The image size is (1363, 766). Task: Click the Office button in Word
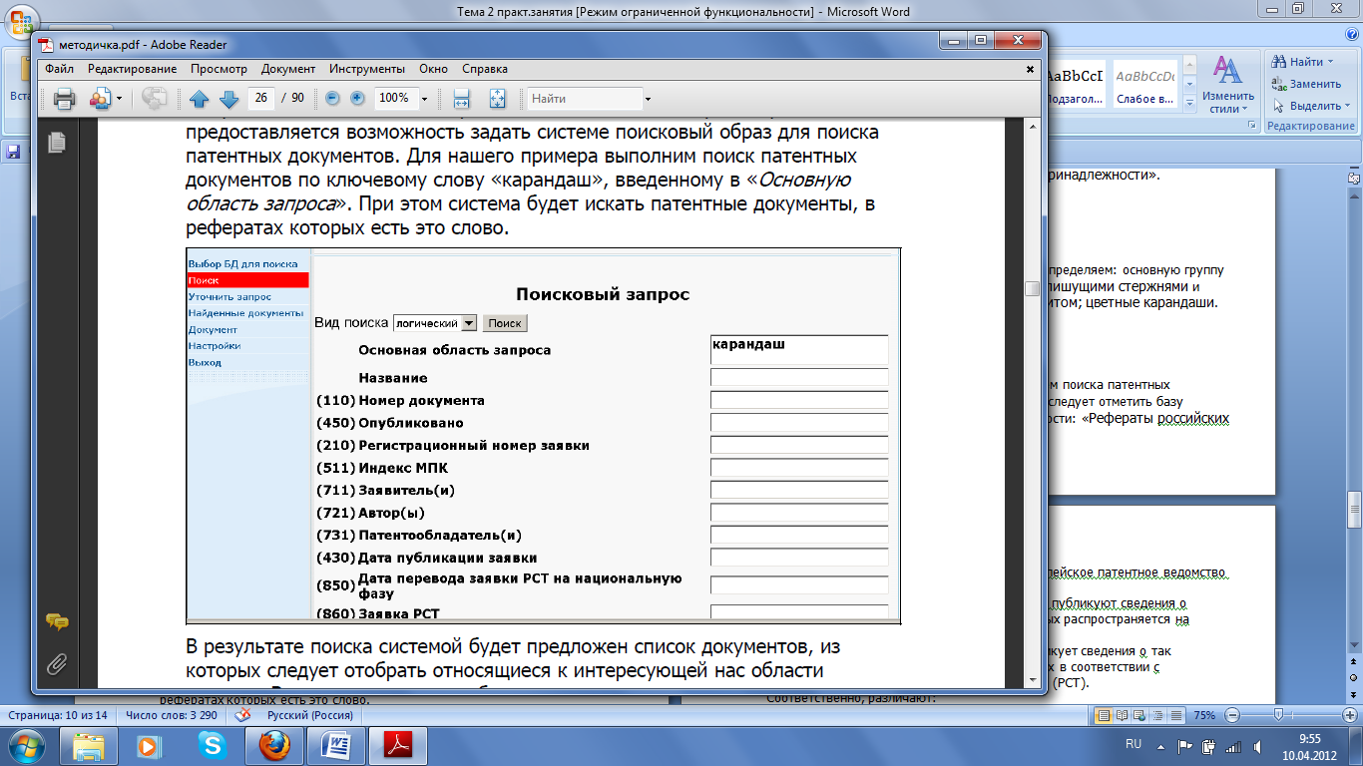click(20, 19)
